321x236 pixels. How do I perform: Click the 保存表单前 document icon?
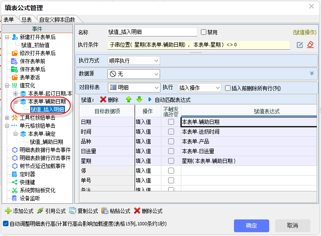coord(14,61)
